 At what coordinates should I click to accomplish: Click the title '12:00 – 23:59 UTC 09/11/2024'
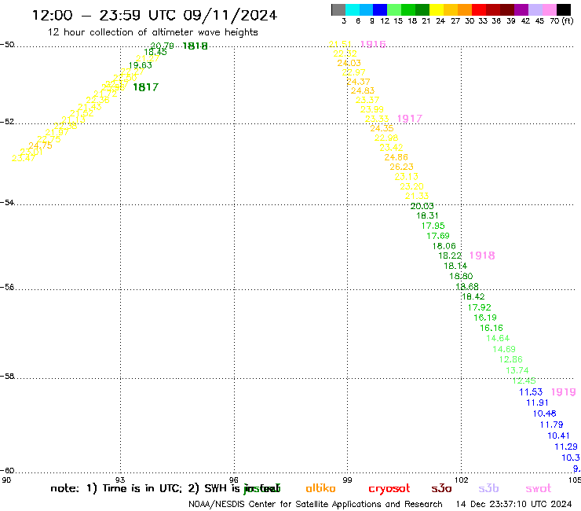tap(155, 15)
